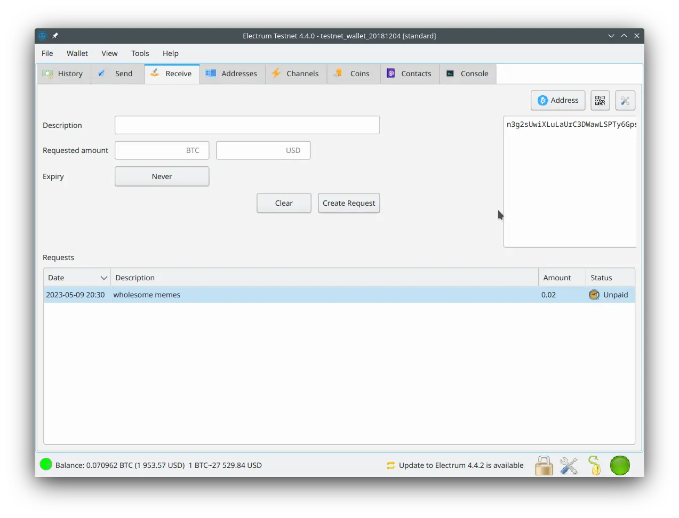Click Create Request button

point(349,203)
